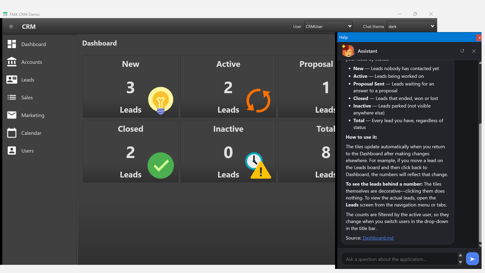This screenshot has height=273, width=485.
Task: Select Users in the sidebar menu
Action: tap(40, 150)
